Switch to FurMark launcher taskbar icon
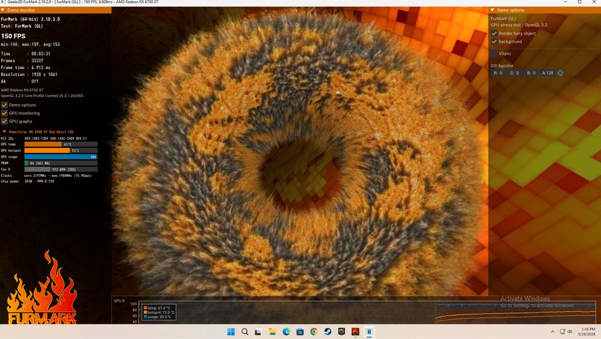Viewport: 601px width, 339px height. coord(355,332)
